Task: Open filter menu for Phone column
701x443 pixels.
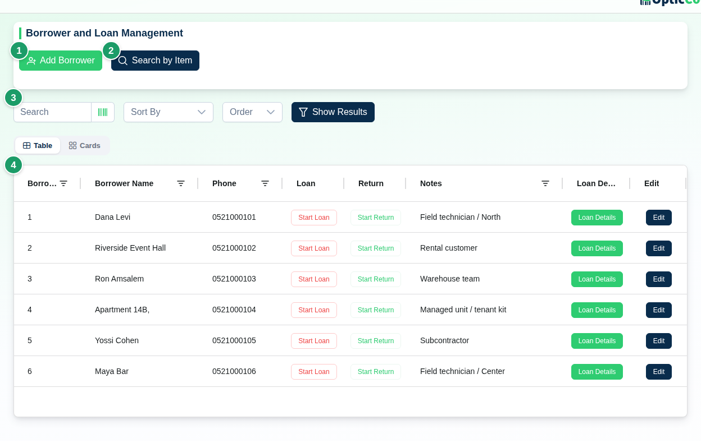Action: pos(265,183)
